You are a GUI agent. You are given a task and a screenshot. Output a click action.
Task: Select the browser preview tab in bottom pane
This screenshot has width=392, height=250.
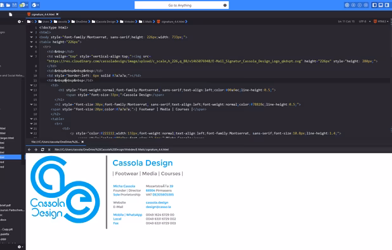[55, 141]
